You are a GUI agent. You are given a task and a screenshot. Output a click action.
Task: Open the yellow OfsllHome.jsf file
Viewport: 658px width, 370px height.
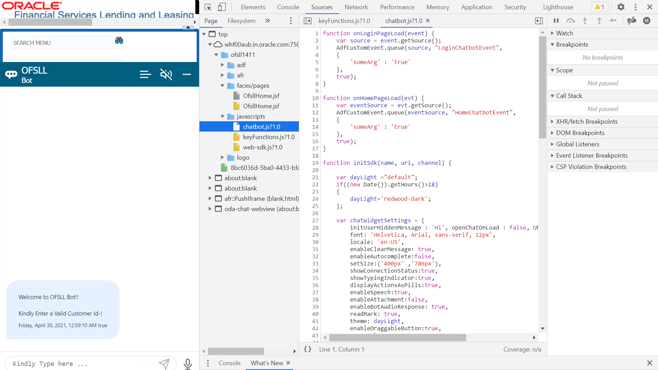point(261,106)
